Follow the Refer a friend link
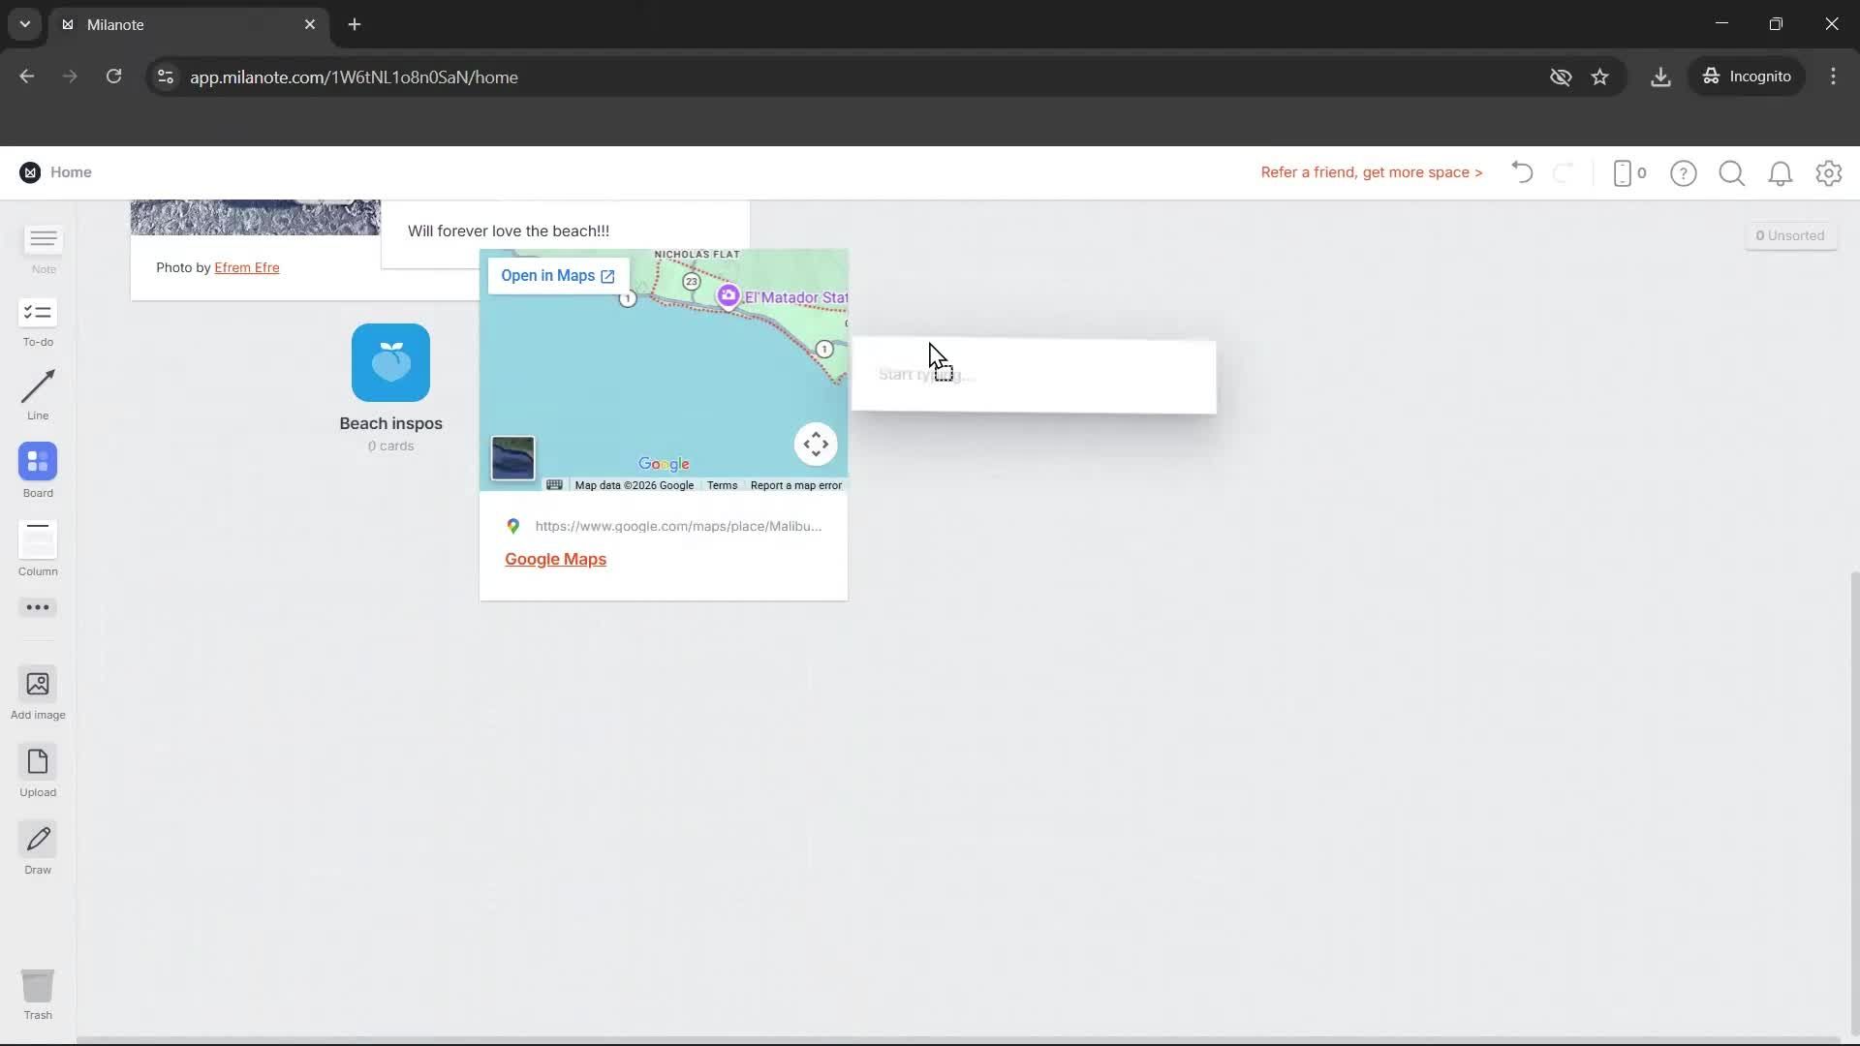 pos(1371,172)
